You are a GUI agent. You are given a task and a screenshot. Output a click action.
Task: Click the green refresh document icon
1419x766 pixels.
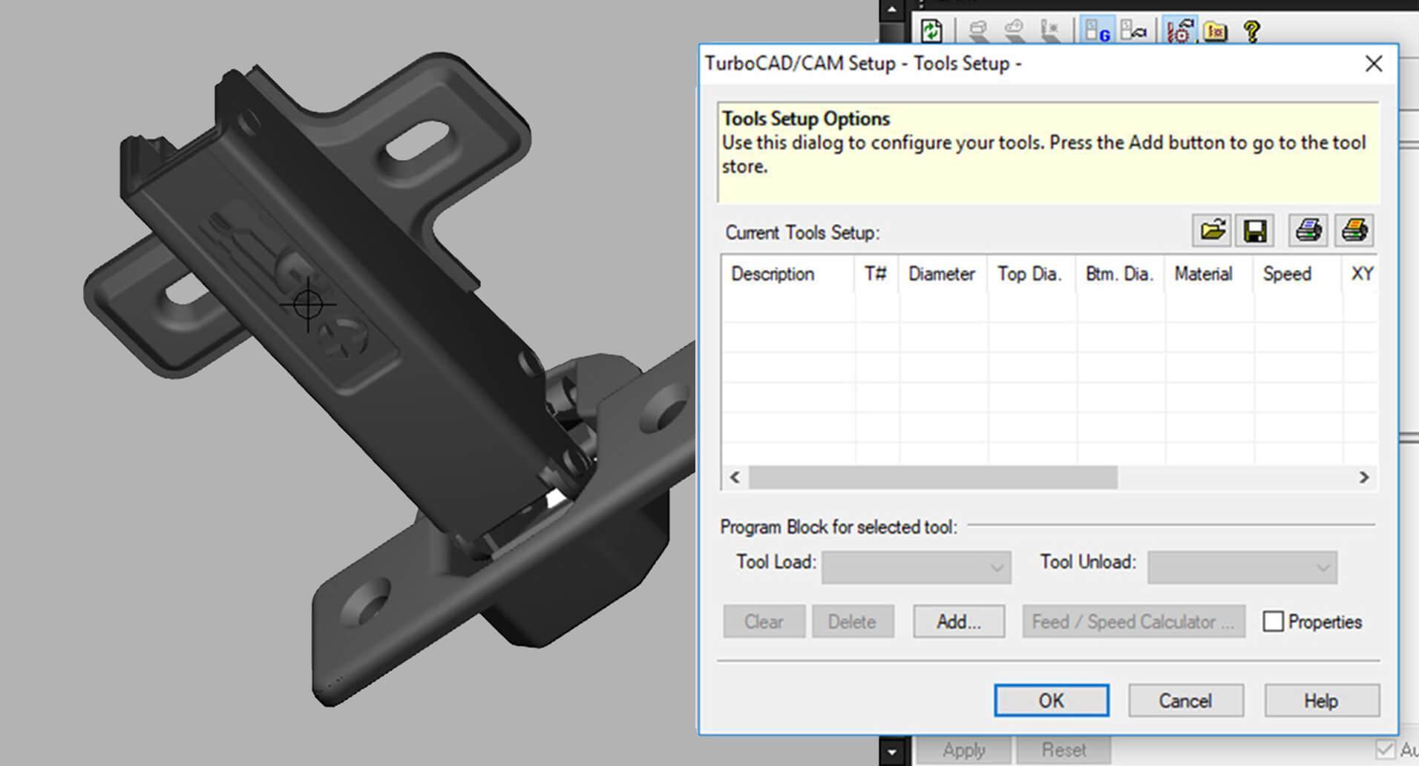click(x=931, y=30)
